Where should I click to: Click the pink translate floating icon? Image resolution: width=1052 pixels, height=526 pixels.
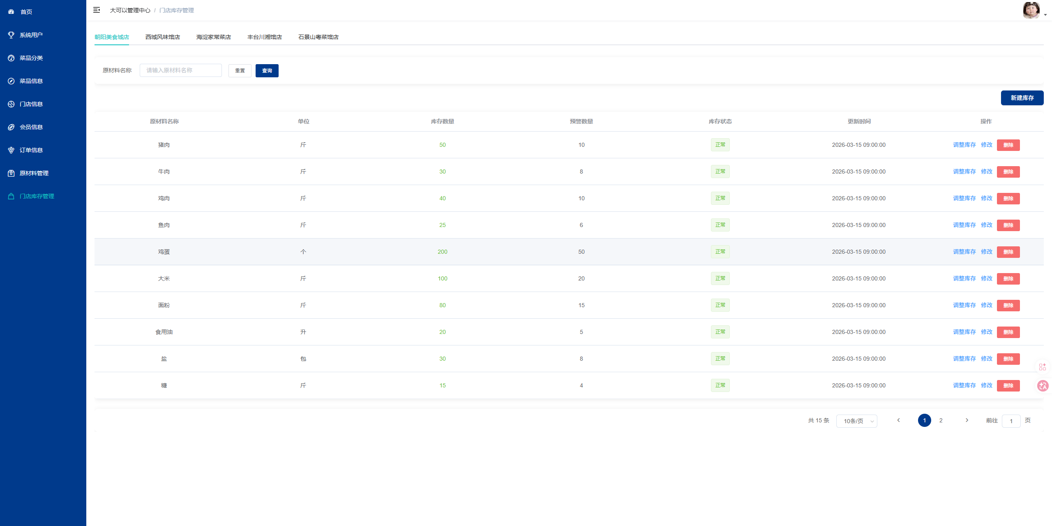1043,386
